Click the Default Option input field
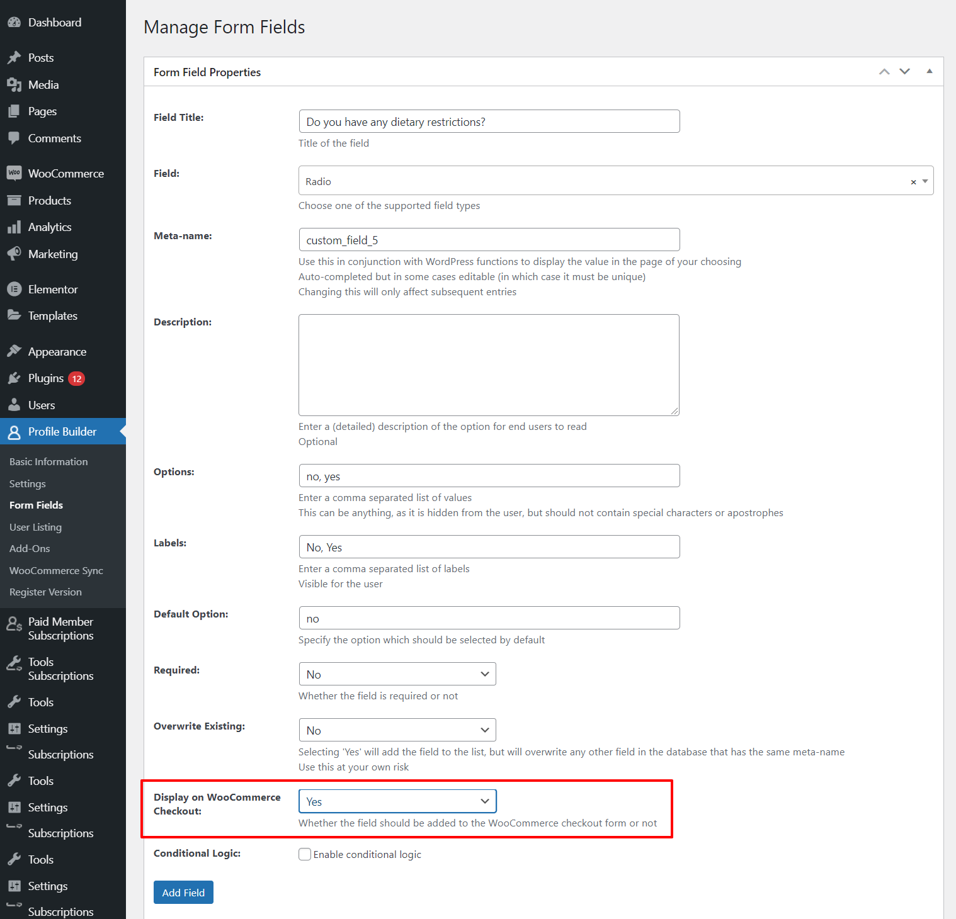This screenshot has width=956, height=919. (489, 618)
